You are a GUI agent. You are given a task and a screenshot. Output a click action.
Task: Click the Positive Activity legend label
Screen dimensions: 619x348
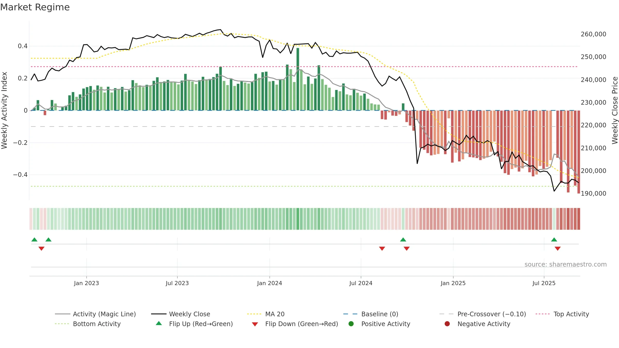386,324
